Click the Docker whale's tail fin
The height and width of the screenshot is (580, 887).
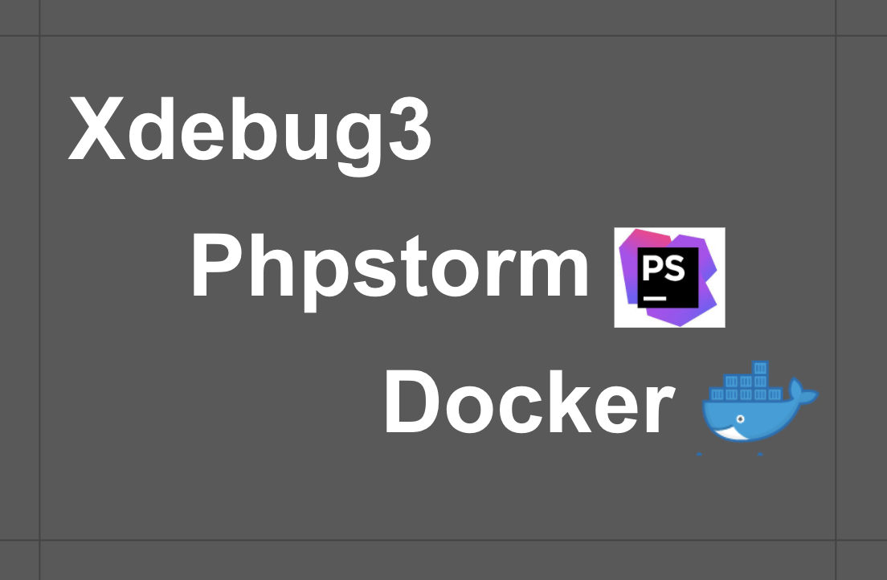click(802, 394)
